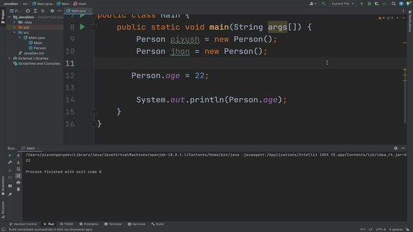Viewport: 413px width, 232px height.
Task: Click LF line separator in status bar
Action: point(370,229)
